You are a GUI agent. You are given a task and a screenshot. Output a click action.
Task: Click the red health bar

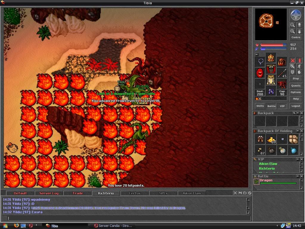coord(273,45)
